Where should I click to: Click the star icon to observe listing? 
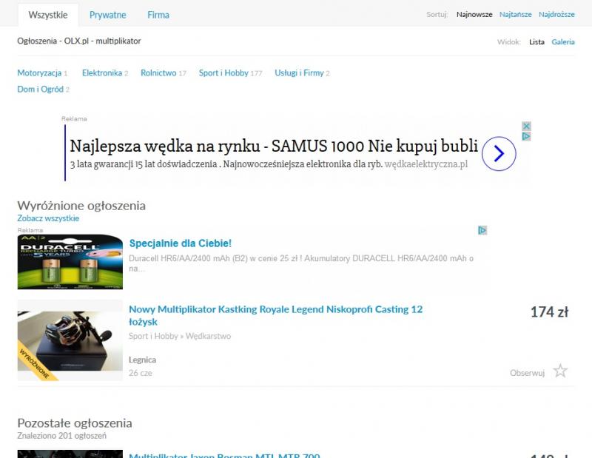point(560,371)
